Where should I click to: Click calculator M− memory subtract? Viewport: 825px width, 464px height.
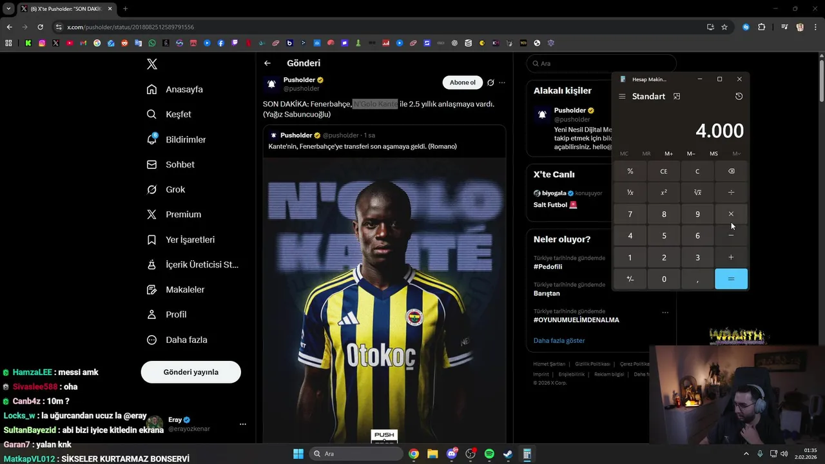point(691,153)
